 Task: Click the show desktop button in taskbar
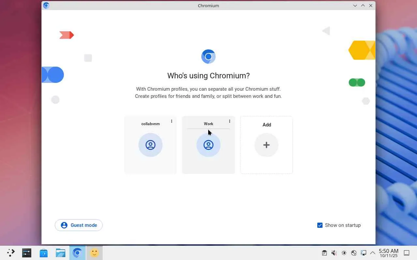(x=407, y=253)
